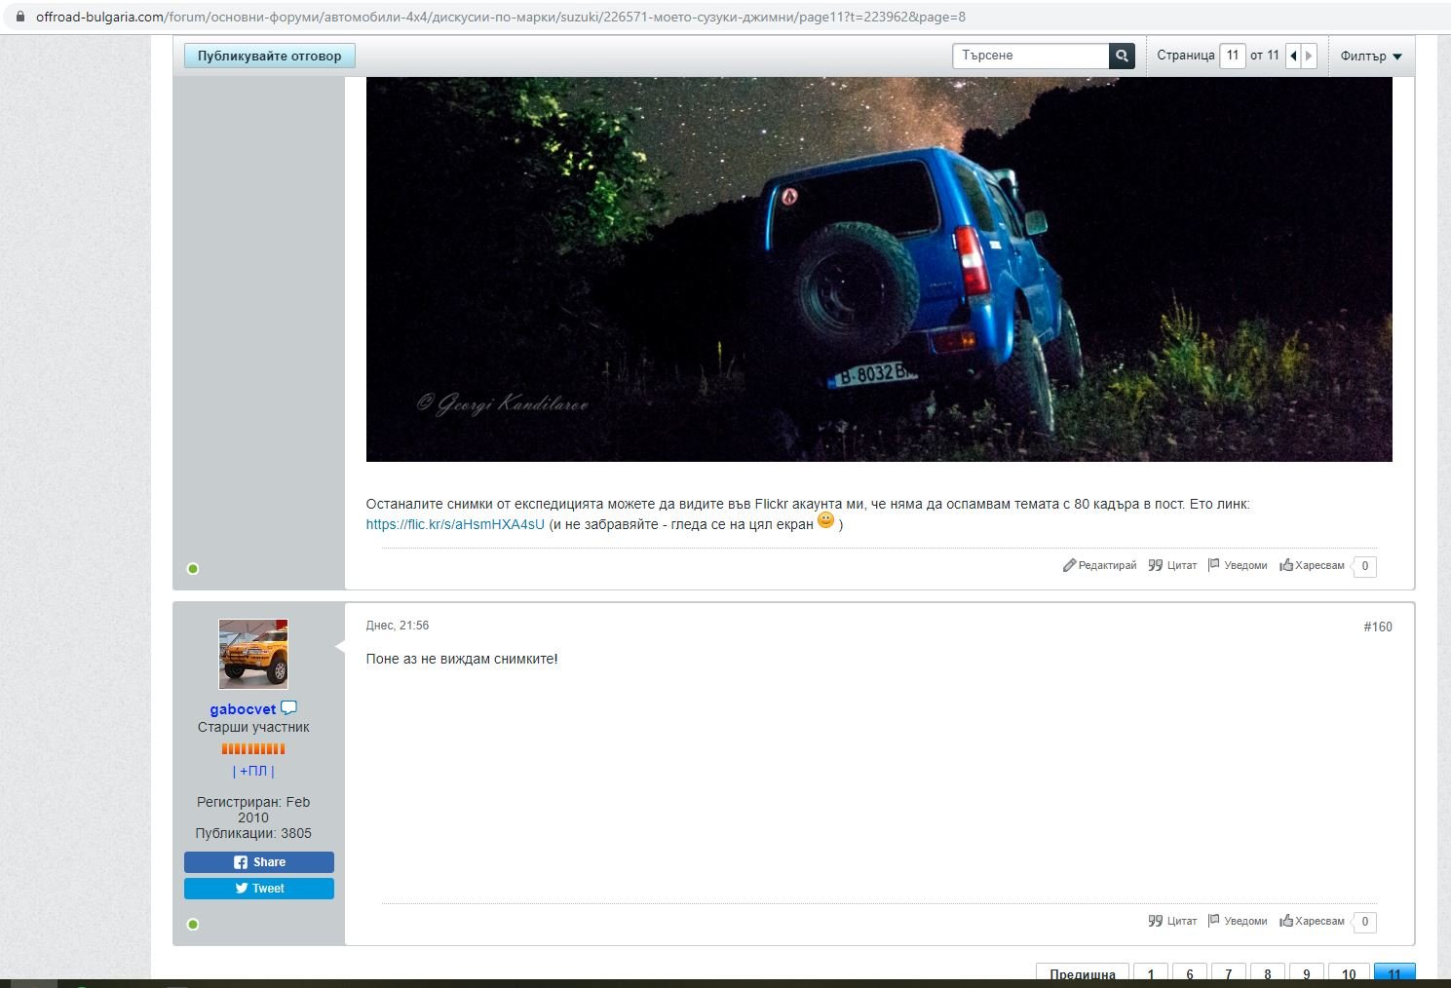Open the blue Jimny night photo
Viewport: 1451px width, 988px height.
[x=879, y=269]
